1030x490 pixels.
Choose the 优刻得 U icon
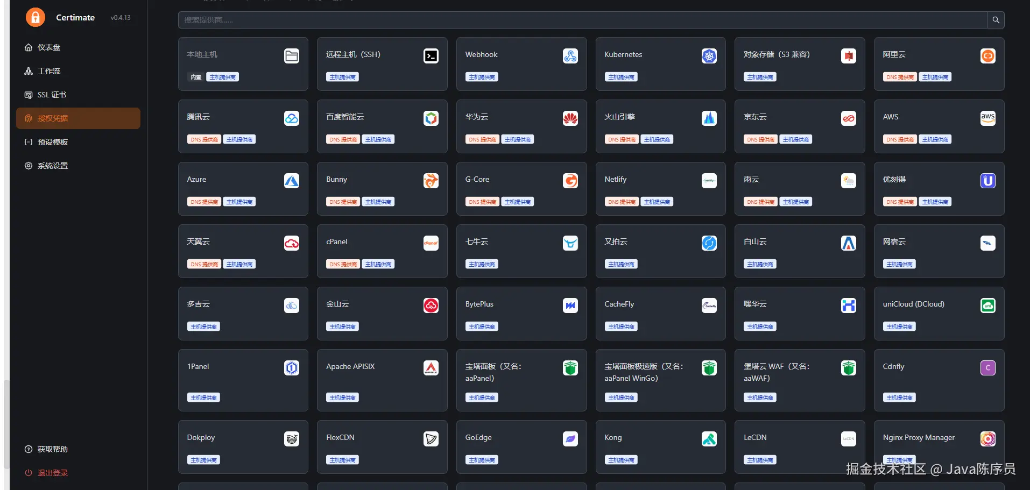(x=988, y=181)
